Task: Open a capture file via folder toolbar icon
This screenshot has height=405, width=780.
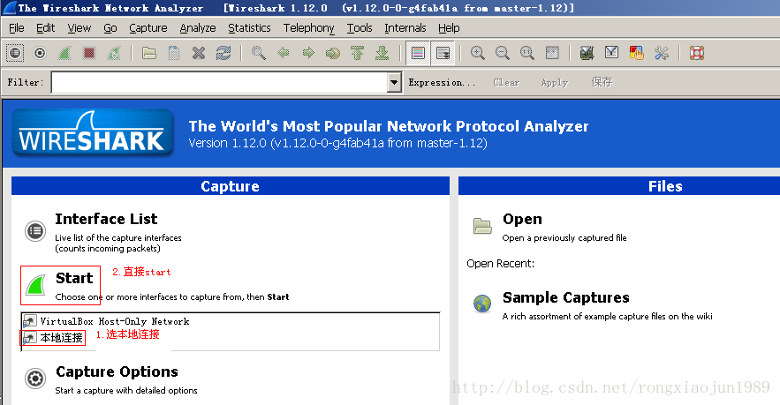Action: point(148,53)
